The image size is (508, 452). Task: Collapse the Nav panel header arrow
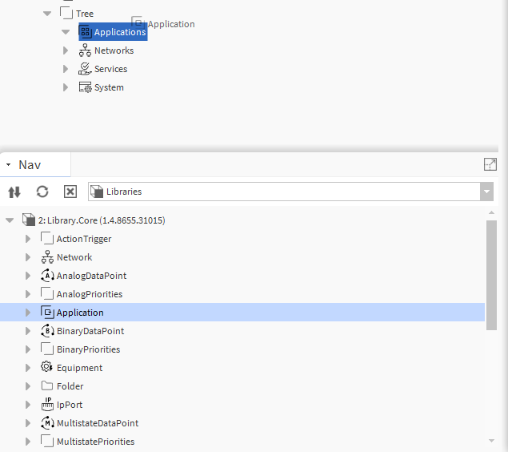coord(8,165)
